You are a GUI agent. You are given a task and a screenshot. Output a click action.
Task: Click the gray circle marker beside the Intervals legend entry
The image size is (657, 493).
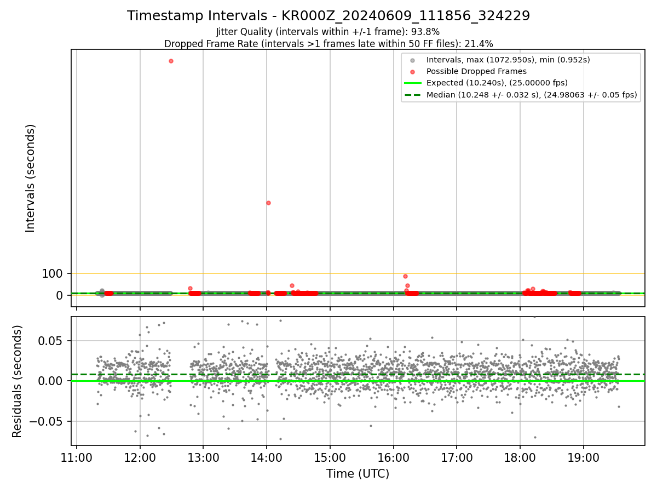tap(413, 60)
